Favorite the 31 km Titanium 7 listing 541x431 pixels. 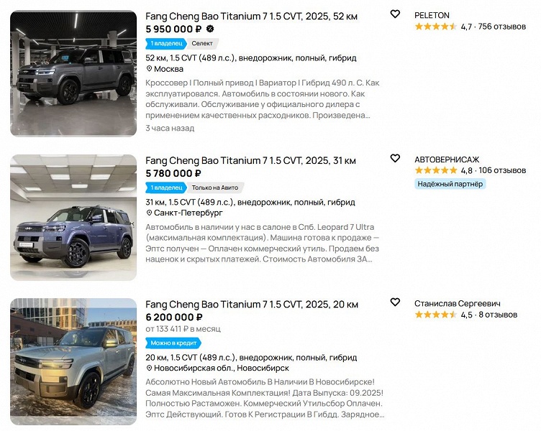tap(394, 159)
